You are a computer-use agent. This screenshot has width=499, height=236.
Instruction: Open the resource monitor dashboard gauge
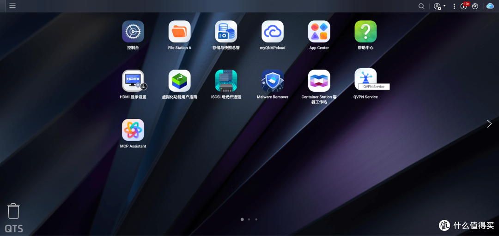[x=475, y=6]
